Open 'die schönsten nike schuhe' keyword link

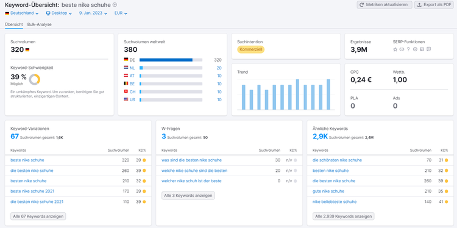click(x=337, y=160)
